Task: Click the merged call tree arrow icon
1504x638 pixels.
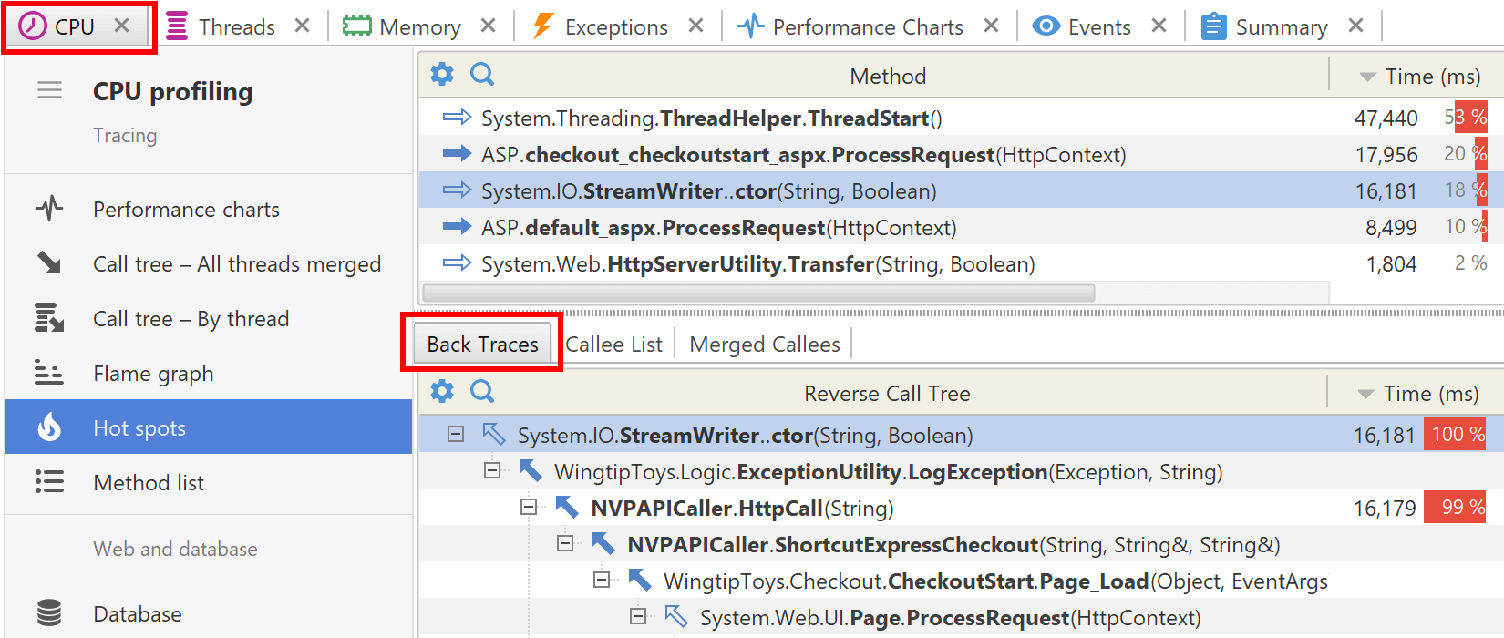Action: click(49, 263)
